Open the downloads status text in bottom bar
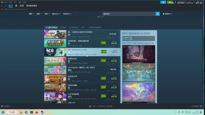 (102, 106)
